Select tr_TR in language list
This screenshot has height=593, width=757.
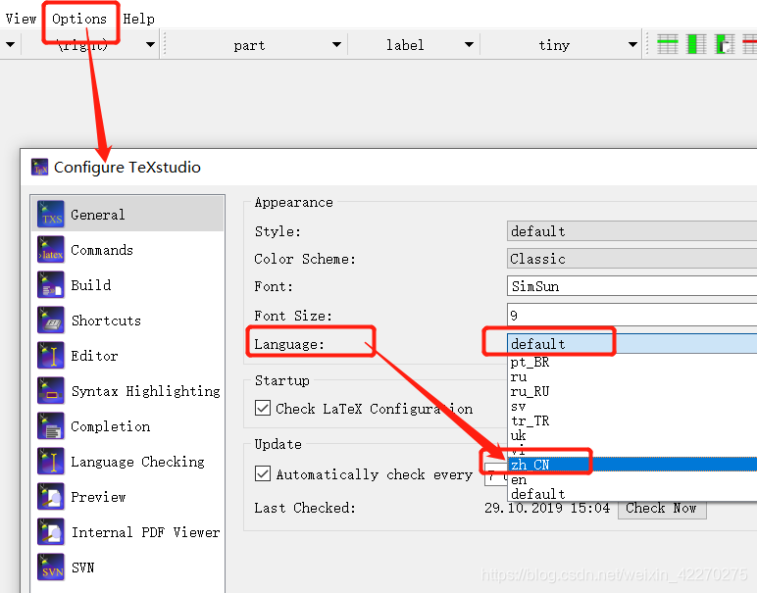pyautogui.click(x=632, y=420)
